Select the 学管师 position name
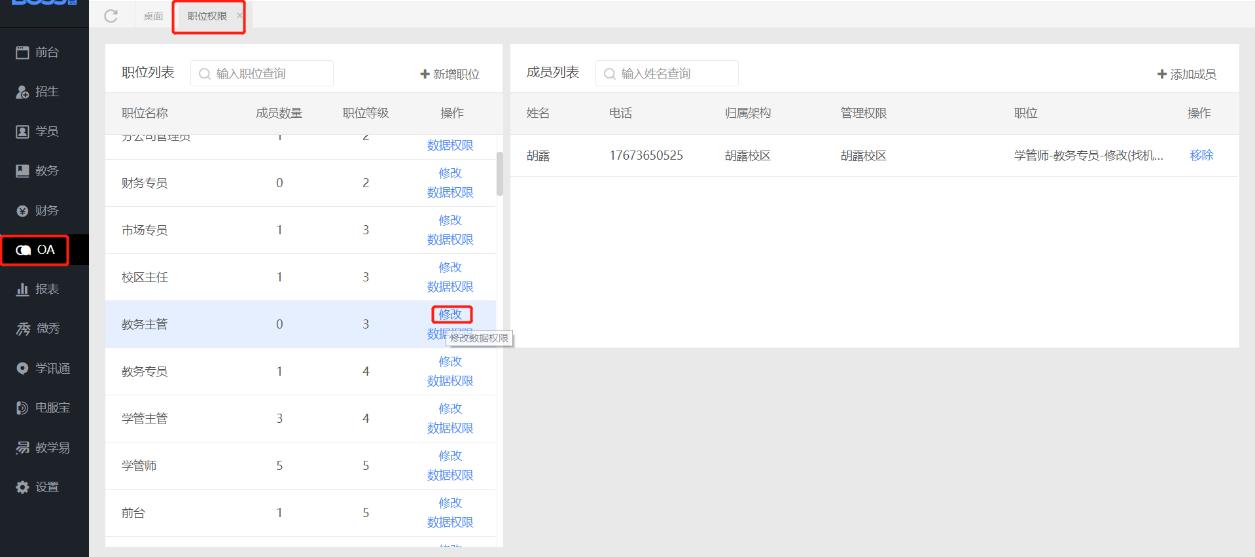This screenshot has width=1255, height=557. click(139, 466)
